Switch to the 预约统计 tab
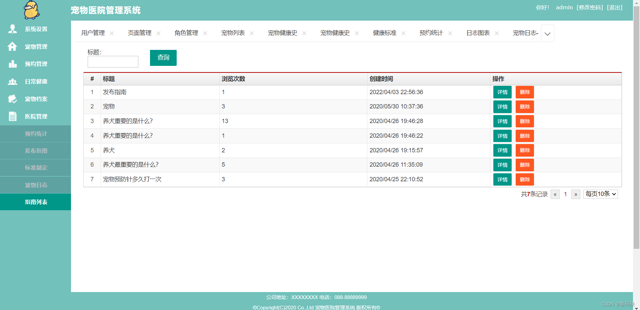 [x=431, y=33]
